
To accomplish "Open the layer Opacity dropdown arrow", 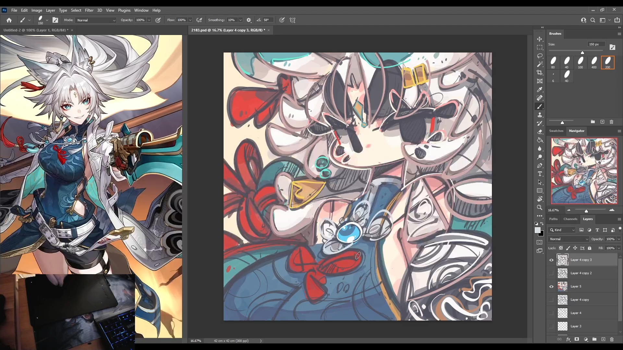I will click(x=619, y=239).
